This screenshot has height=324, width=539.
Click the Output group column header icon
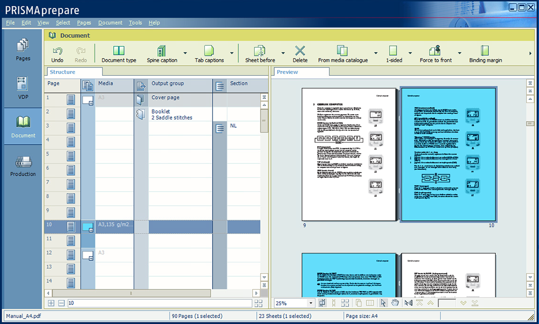(x=141, y=86)
